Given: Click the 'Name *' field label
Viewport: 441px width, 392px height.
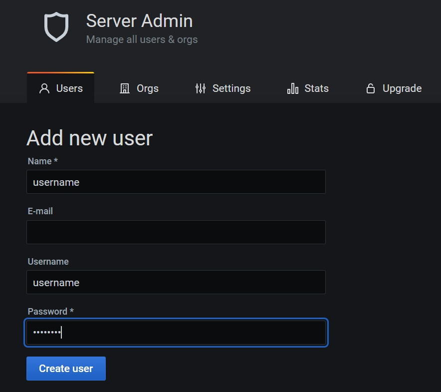Looking at the screenshot, I should tap(43, 161).
